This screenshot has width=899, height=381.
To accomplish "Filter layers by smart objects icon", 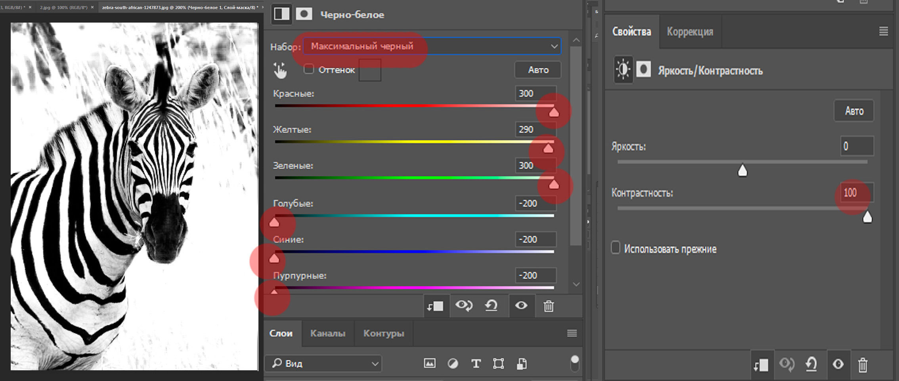I will pyautogui.click(x=522, y=363).
